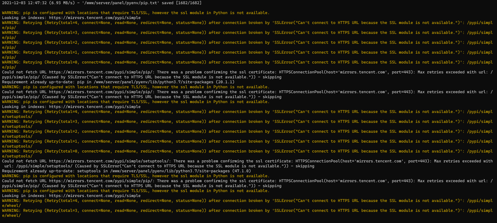
Task: Click the last e/wheel/ line at bottom
Action: [11, 215]
